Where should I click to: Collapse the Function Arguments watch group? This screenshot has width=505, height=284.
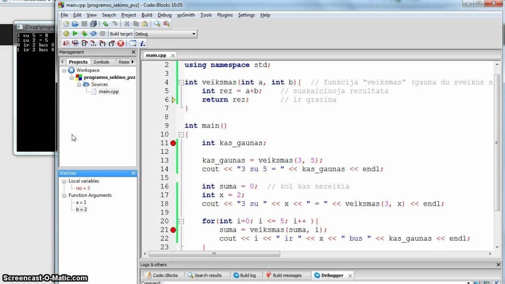[x=64, y=195]
